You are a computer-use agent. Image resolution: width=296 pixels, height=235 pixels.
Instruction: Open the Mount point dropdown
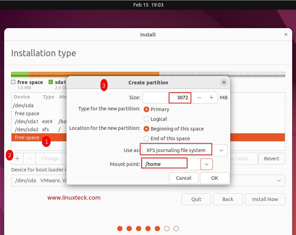pyautogui.click(x=207, y=164)
